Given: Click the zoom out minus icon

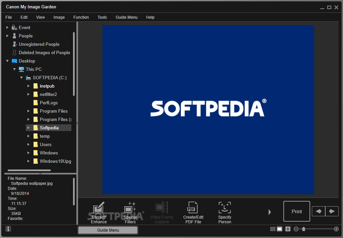Looking at the screenshot, I should 296,229.
